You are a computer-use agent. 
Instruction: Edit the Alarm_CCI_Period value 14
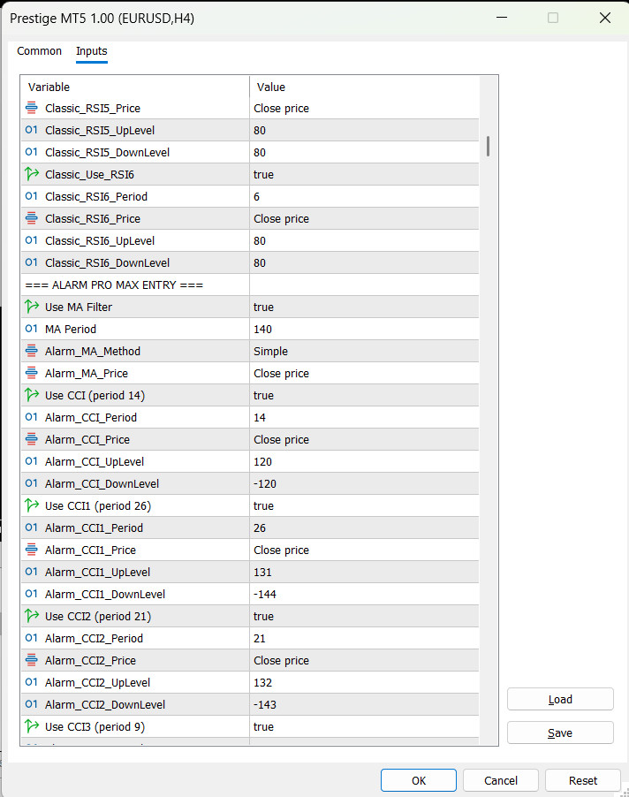click(364, 417)
